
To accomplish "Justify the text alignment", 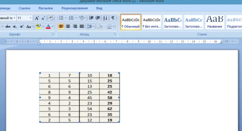I will 82,26.
